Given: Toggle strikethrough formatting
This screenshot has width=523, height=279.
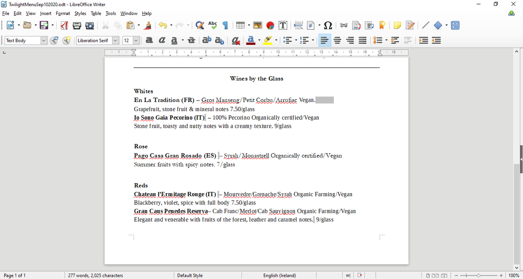Looking at the screenshot, I should pos(191,41).
